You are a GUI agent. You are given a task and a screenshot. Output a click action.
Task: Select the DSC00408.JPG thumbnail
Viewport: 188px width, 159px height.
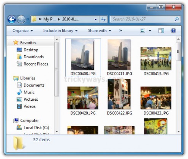pos(82,55)
